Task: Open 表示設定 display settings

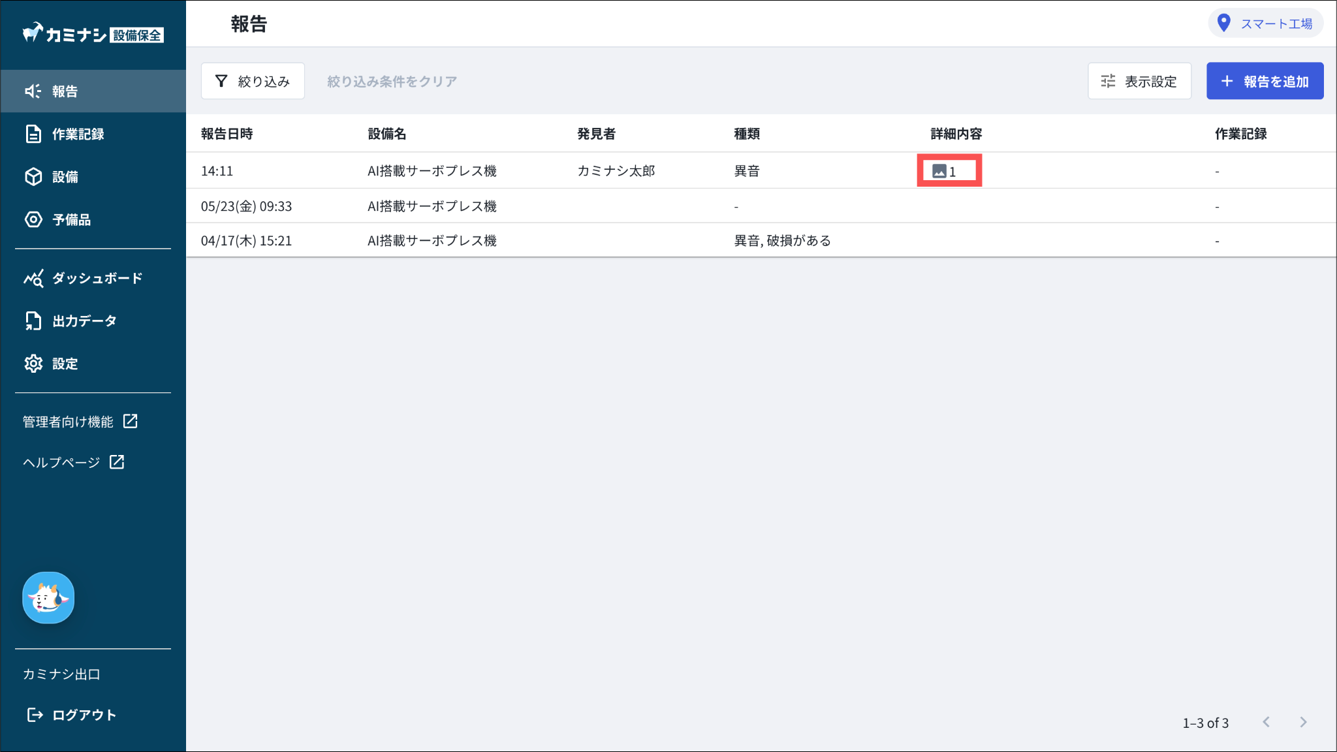Action: point(1139,82)
